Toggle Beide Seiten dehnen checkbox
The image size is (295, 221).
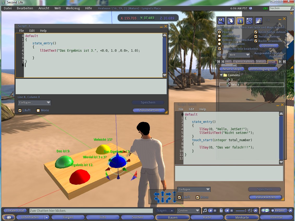click(x=256, y=32)
